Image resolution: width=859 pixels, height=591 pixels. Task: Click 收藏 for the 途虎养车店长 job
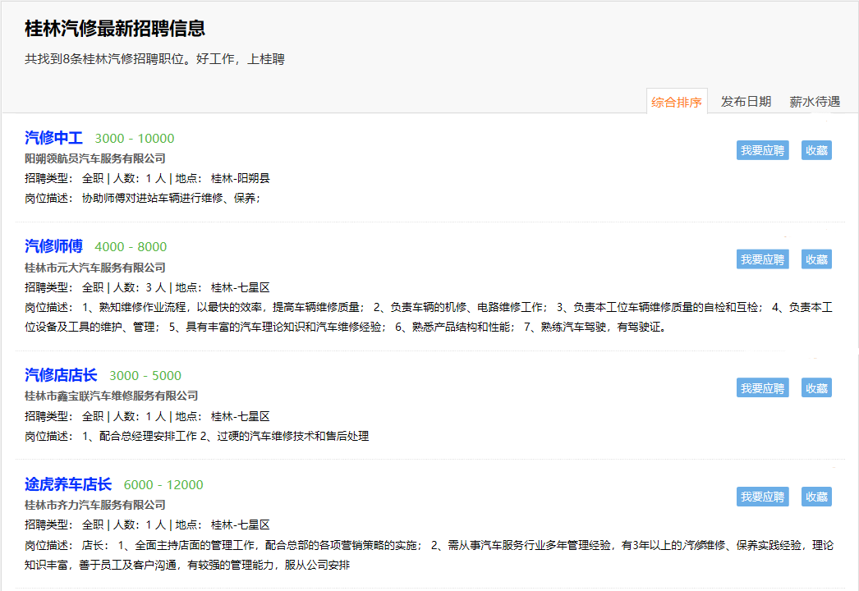[x=816, y=497]
